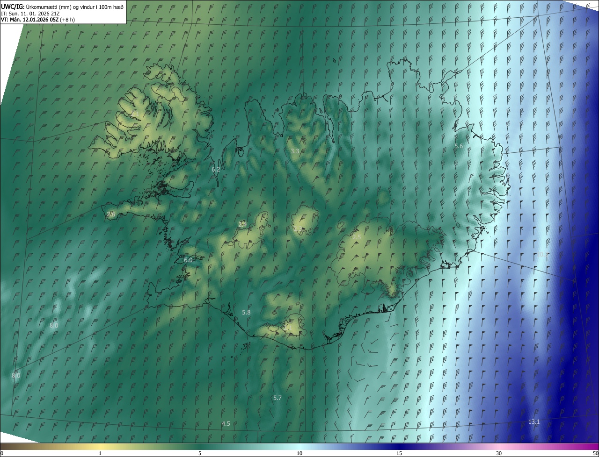Click the '1' tick on the color scale
The width and height of the screenshot is (599, 457).
coord(100,454)
